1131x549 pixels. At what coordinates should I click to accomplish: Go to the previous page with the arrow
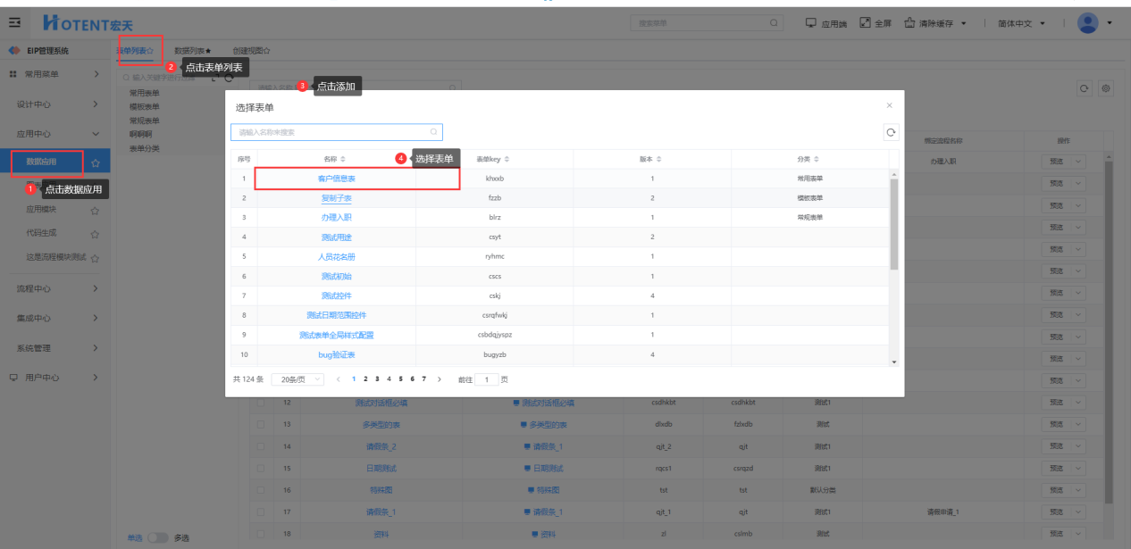click(x=339, y=379)
